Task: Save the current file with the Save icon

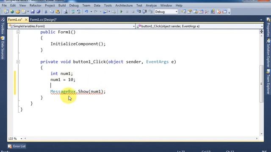Action: 33,12
